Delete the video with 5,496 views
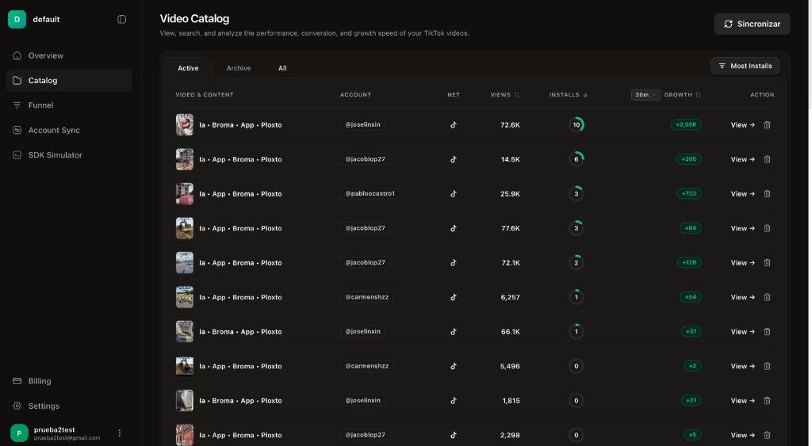812x446 pixels. coord(767,366)
